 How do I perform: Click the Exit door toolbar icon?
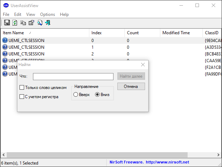point(48,23)
